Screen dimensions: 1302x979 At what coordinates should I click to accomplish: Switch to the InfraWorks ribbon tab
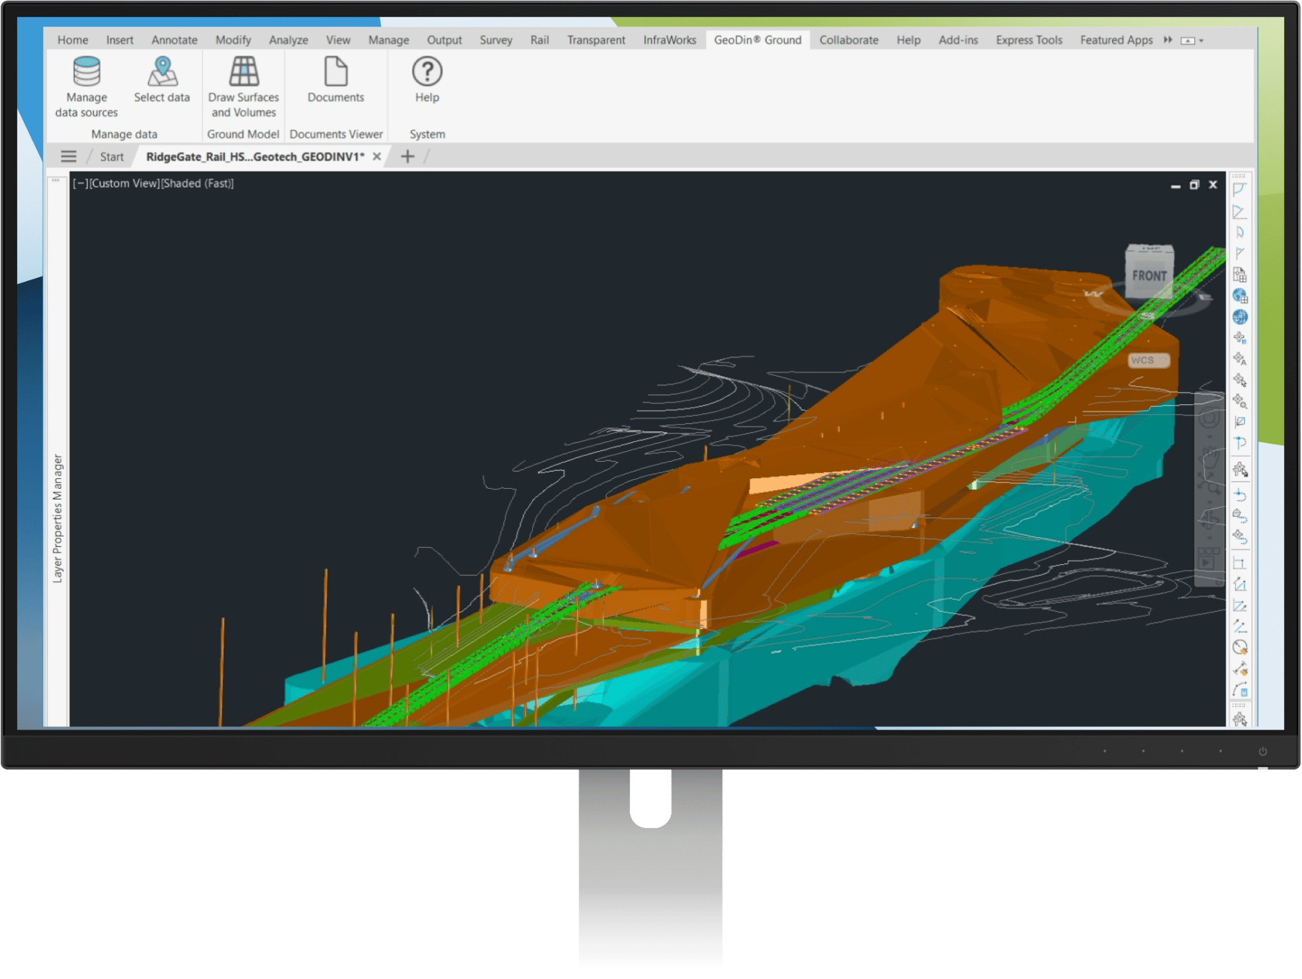(670, 40)
